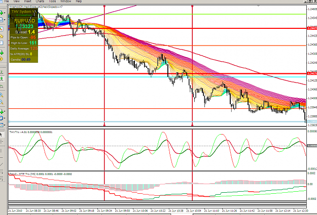
Task: Expand the Indicators dropdown arrow
Action: (x=5, y=111)
